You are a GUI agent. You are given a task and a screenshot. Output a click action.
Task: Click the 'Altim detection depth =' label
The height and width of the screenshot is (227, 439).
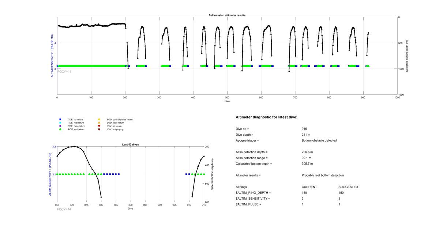coord(251,152)
